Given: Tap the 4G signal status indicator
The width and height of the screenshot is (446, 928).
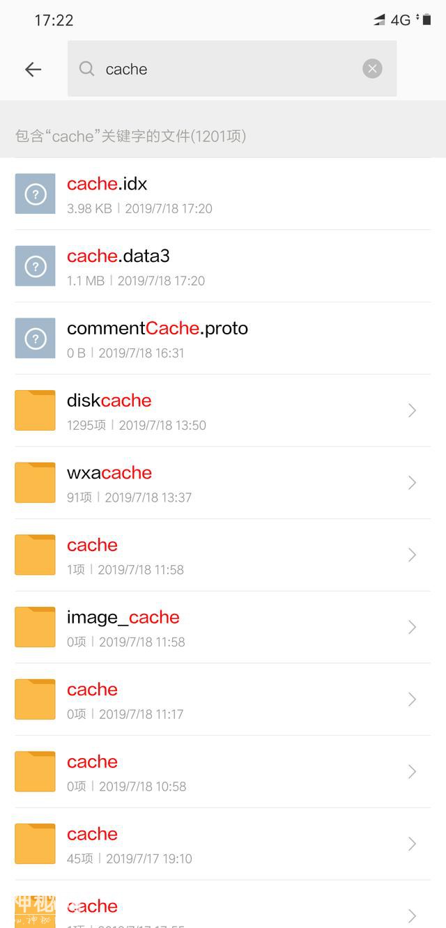Looking at the screenshot, I should 401,20.
